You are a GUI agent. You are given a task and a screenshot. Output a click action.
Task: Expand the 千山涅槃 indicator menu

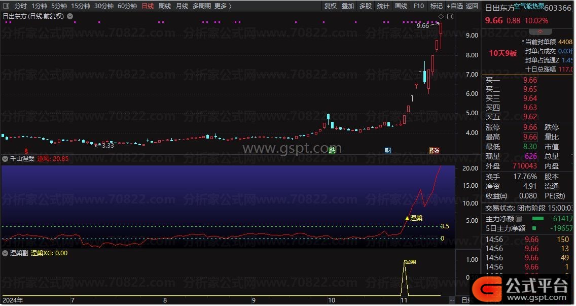point(5,159)
